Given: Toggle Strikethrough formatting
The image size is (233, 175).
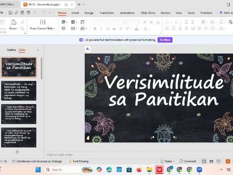Looking at the screenshot, I should (114, 29).
